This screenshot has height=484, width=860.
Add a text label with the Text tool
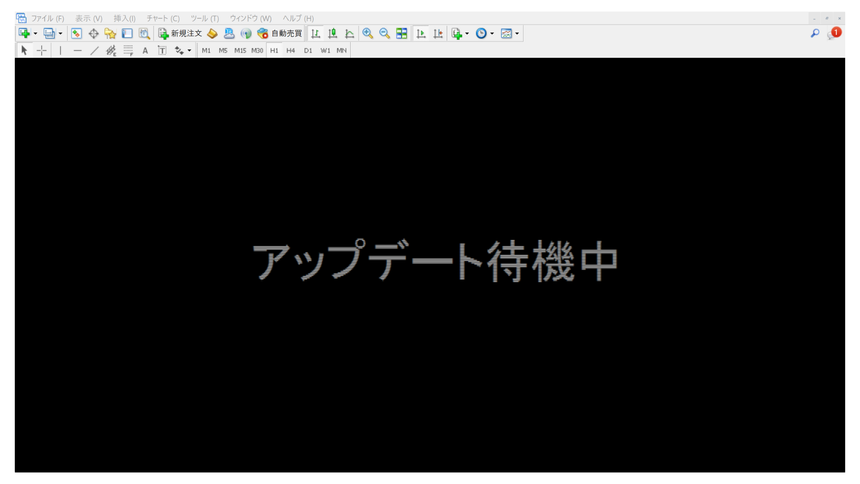click(x=145, y=50)
